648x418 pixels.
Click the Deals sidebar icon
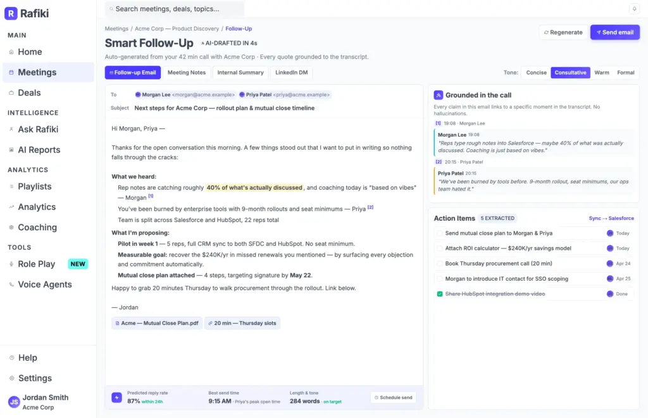coord(11,93)
